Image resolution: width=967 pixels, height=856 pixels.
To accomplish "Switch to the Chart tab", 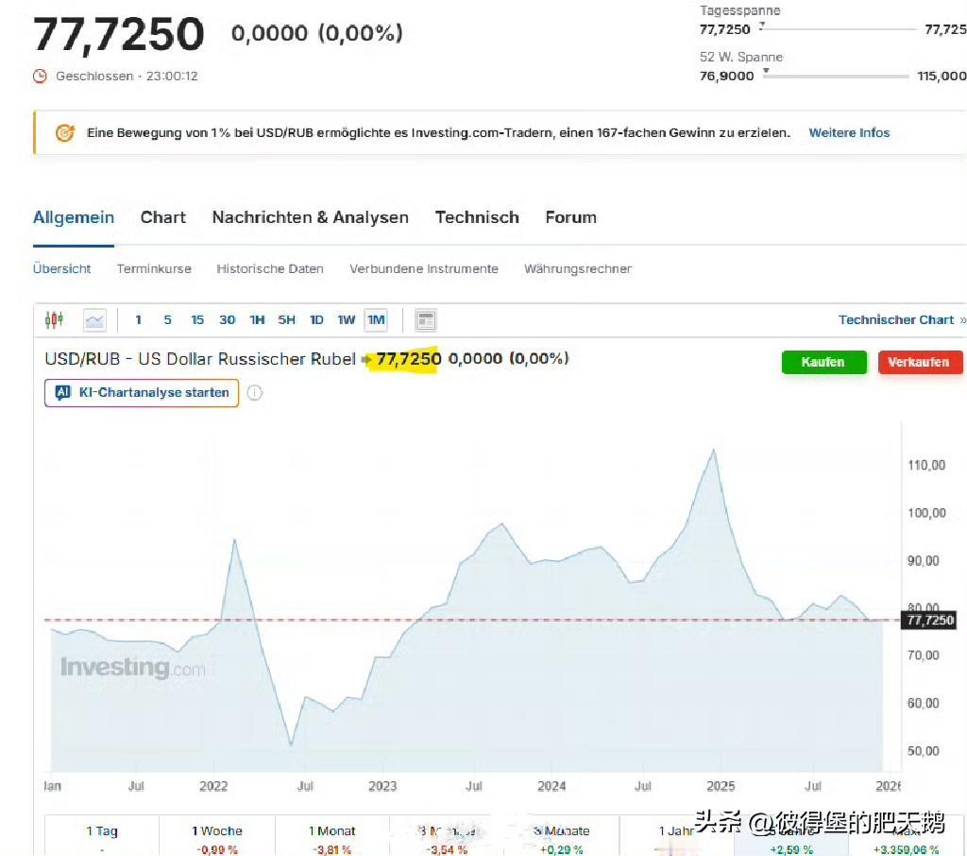I will 162,217.
